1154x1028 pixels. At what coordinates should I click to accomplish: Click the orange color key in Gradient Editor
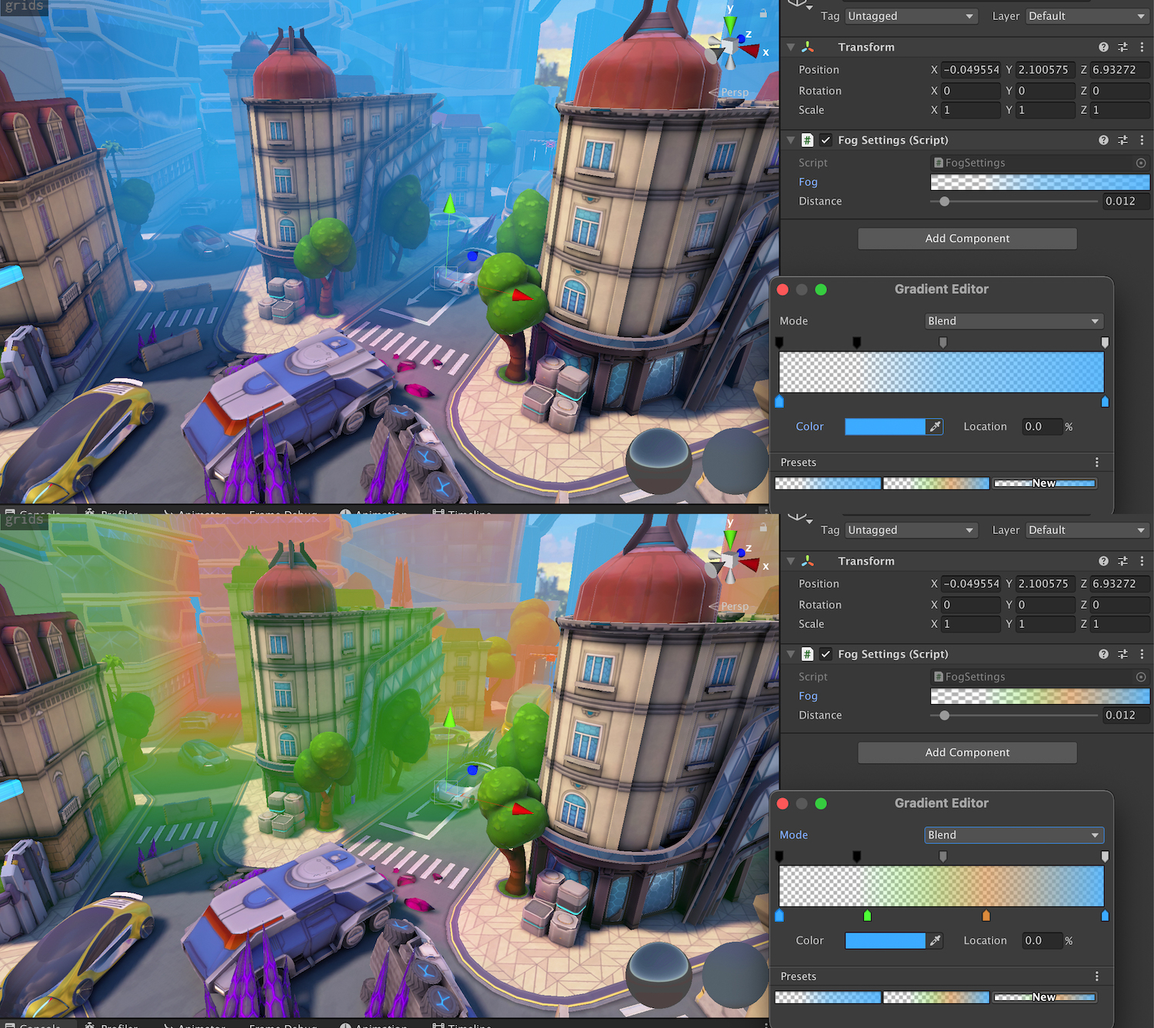986,916
